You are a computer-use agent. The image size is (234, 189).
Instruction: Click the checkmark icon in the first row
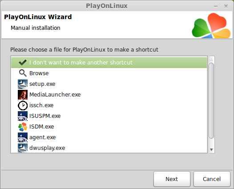pos(23,63)
